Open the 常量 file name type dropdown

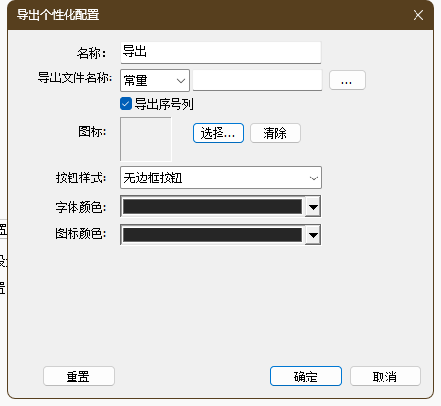click(155, 80)
